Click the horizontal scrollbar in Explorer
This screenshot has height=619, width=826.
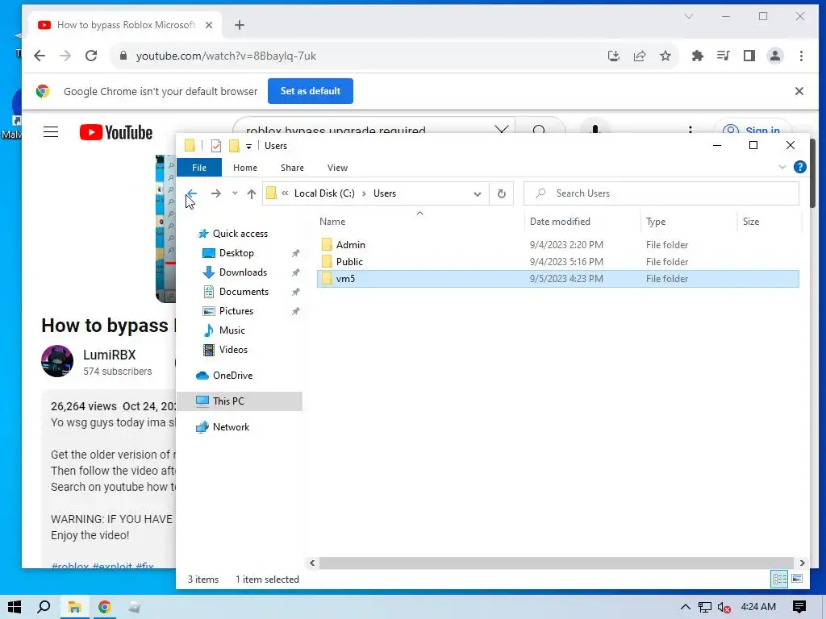(557, 563)
